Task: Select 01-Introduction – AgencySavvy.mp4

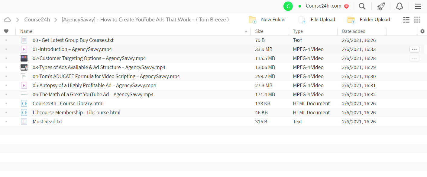Action: [x=72, y=49]
